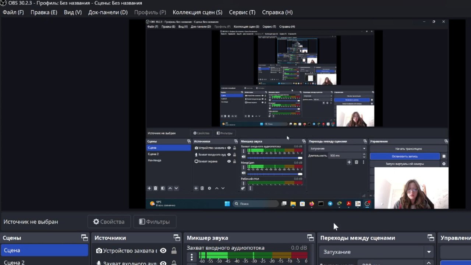The width and height of the screenshot is (471, 265).
Task: Open source properties gear in preview toolbar
Action: point(209,188)
